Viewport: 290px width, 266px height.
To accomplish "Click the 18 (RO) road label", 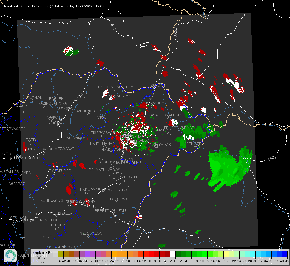I will pos(270,159).
